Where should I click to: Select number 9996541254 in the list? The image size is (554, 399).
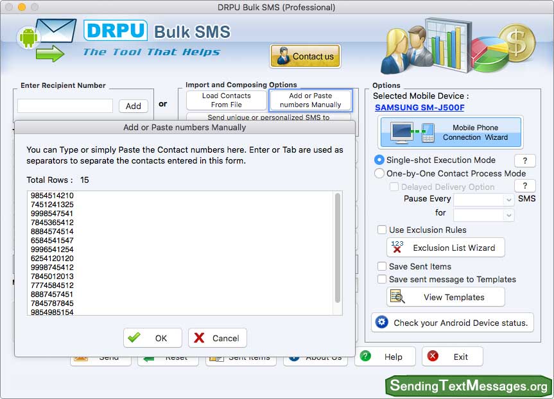[52, 250]
